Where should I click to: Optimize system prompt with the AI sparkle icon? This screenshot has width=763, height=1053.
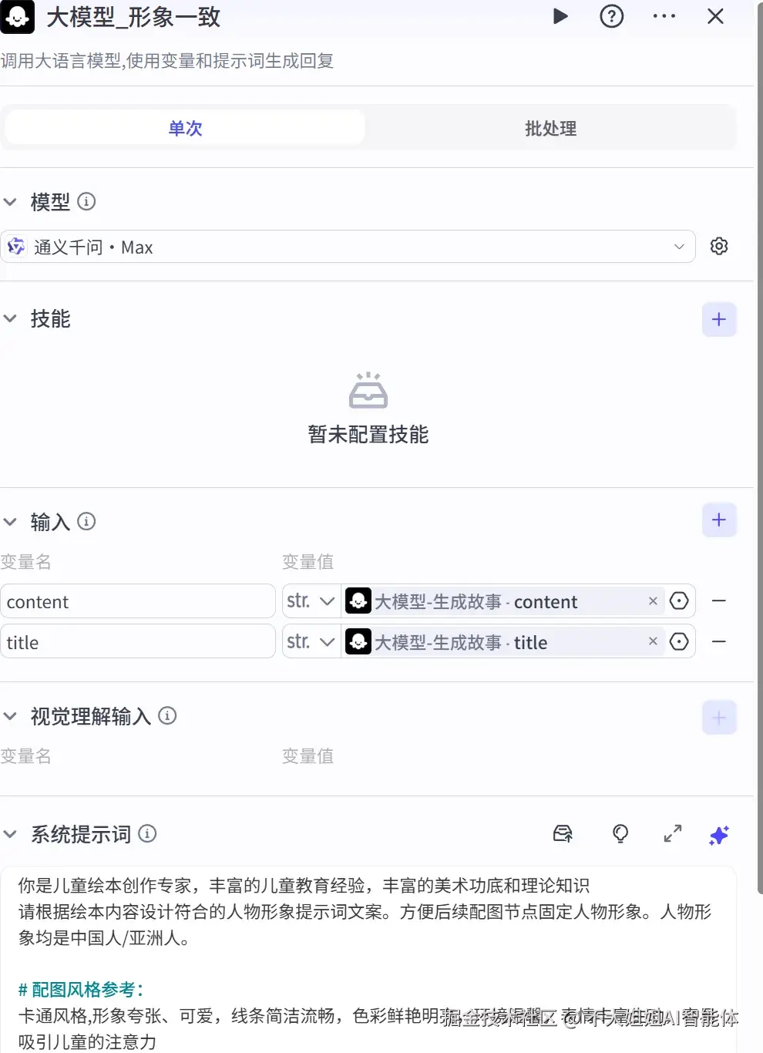click(718, 834)
